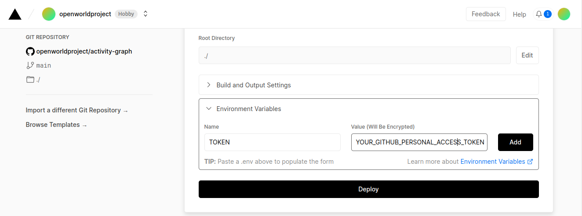Image resolution: width=582 pixels, height=216 pixels.
Task: Open the notifications bell
Action: [x=539, y=14]
